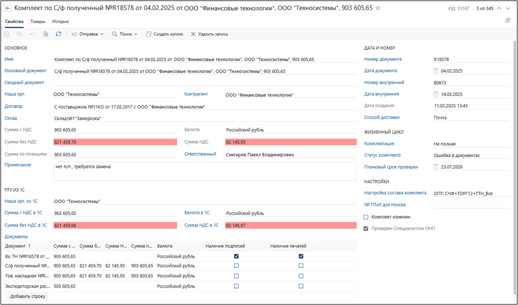Star this record as favorite
This screenshot has width=518, height=305.
coord(378,8)
